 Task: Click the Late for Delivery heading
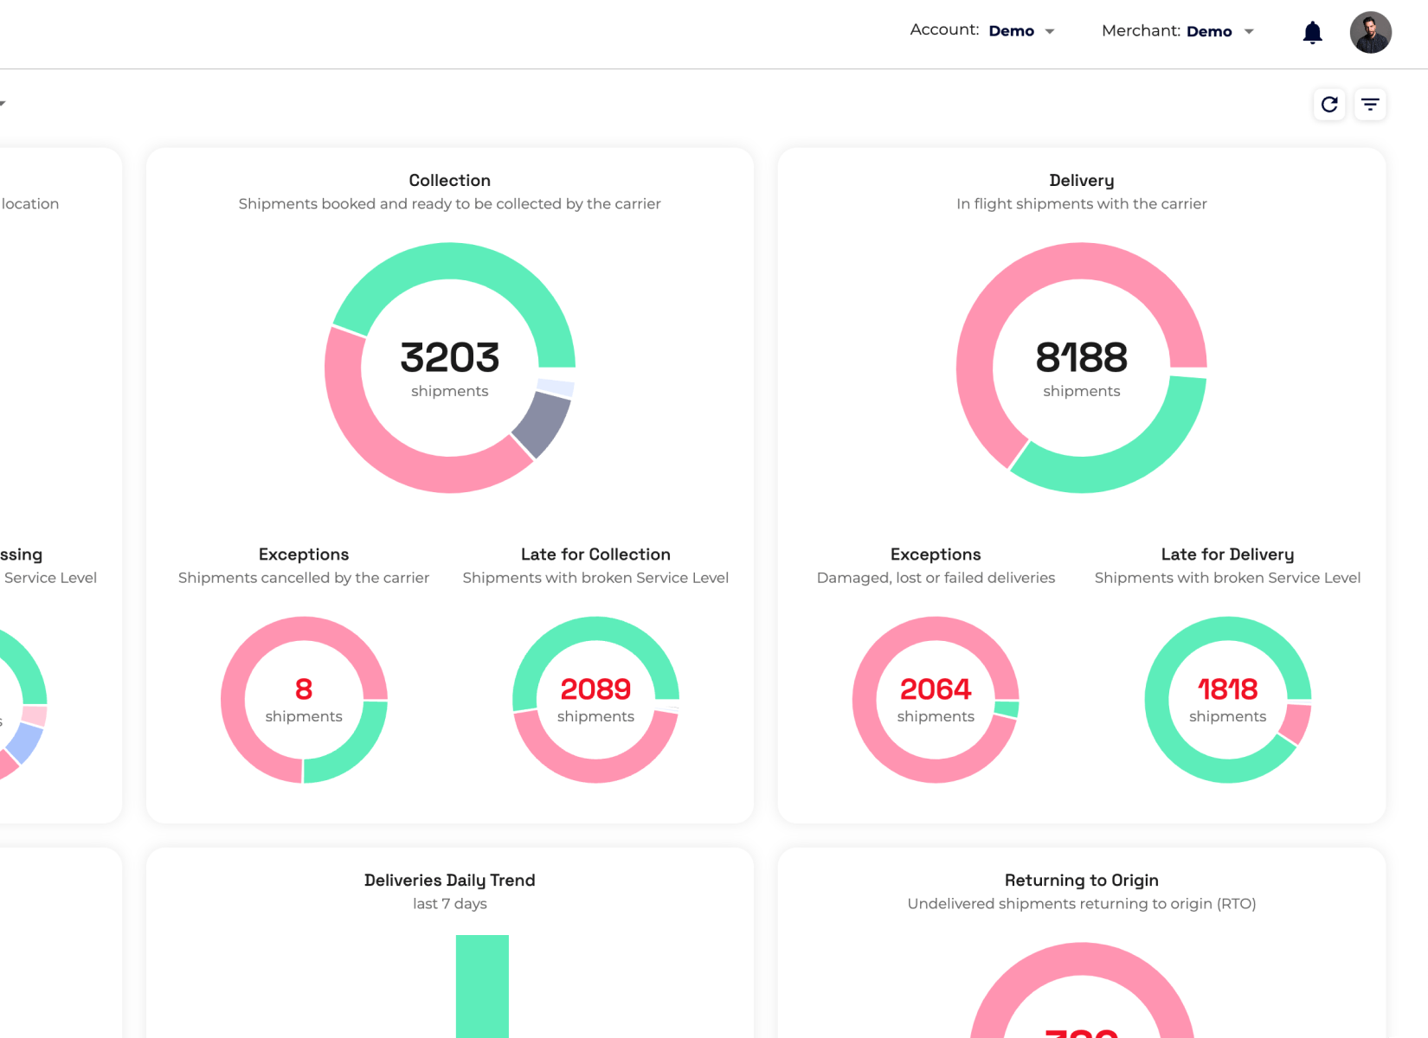click(1227, 554)
